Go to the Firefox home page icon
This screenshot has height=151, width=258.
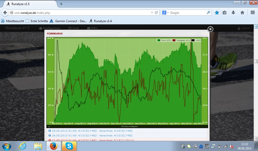(242, 13)
